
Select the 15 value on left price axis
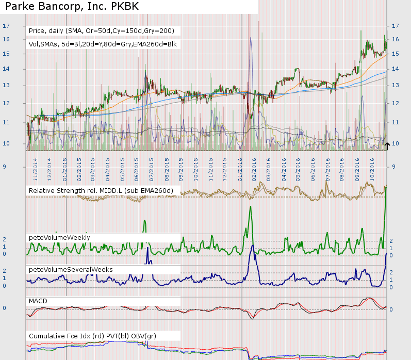click(6, 54)
